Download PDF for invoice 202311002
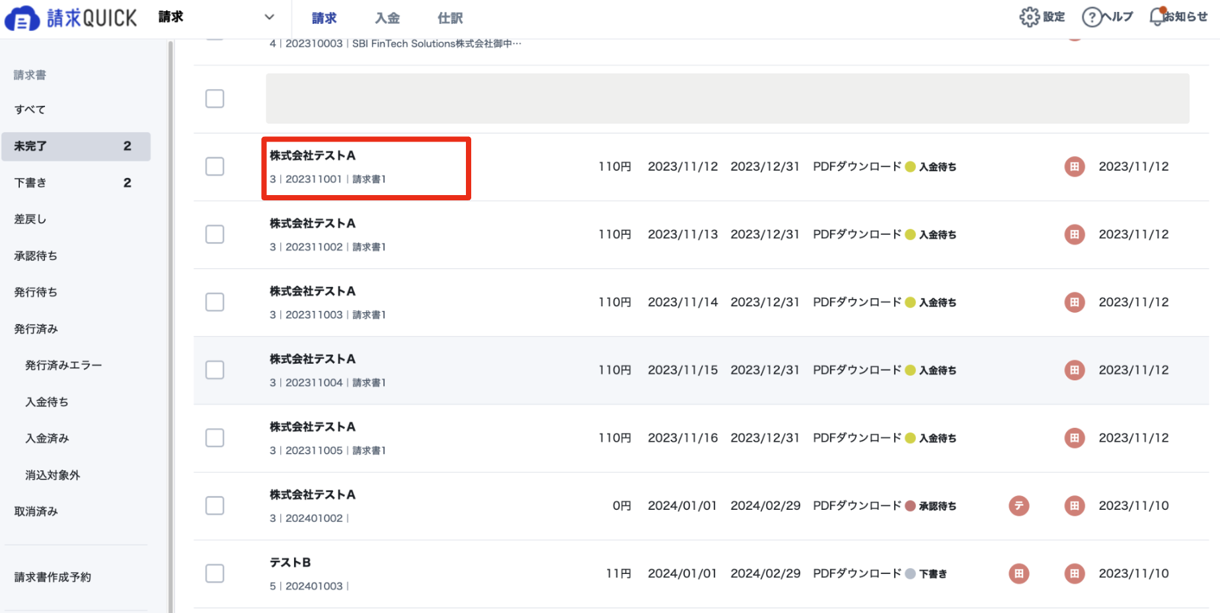The image size is (1220, 613). click(857, 234)
